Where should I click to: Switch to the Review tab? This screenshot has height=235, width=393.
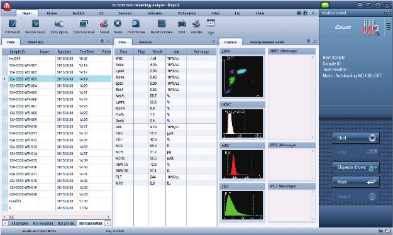52,13
